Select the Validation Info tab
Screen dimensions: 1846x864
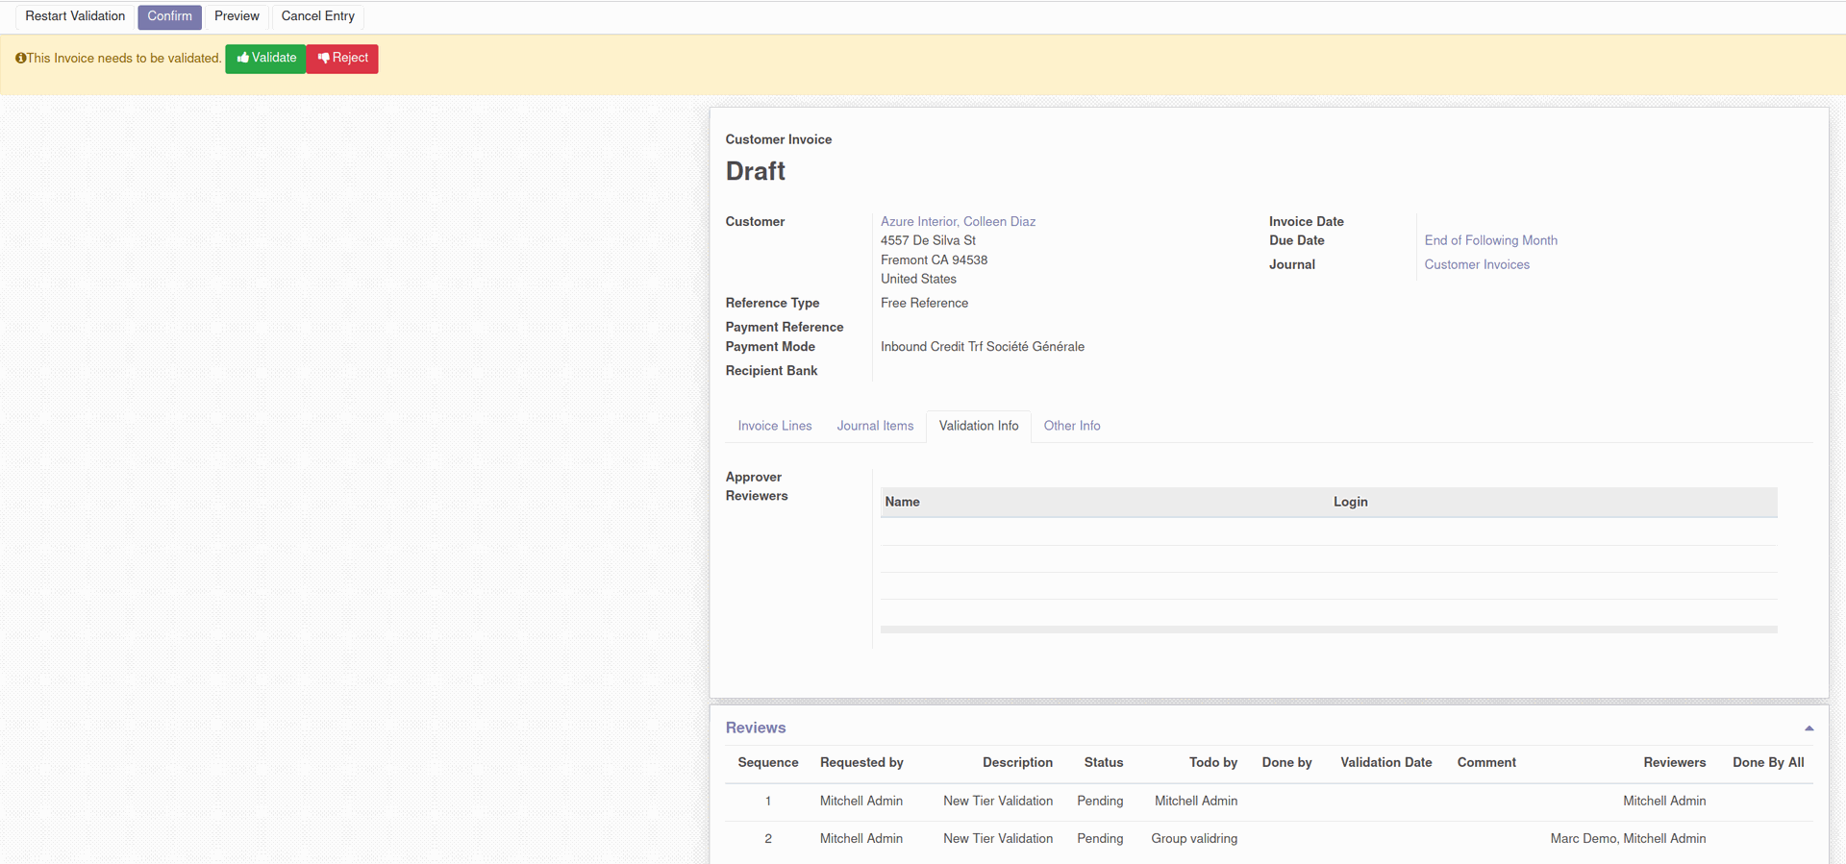click(x=979, y=426)
